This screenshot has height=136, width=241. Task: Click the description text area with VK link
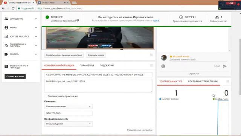(98, 86)
